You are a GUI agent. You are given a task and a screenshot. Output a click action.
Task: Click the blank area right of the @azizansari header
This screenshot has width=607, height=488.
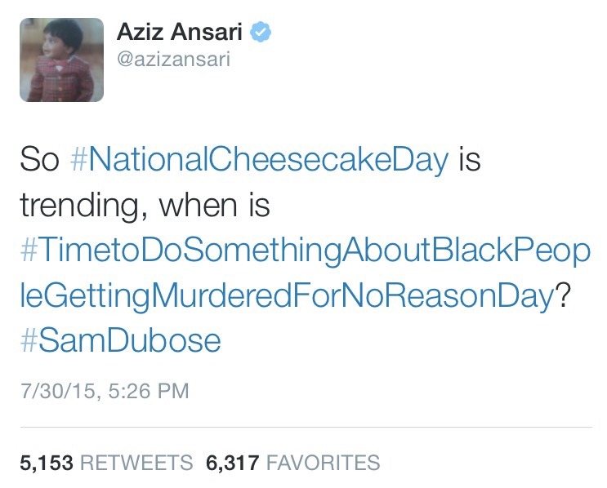click(x=449, y=61)
